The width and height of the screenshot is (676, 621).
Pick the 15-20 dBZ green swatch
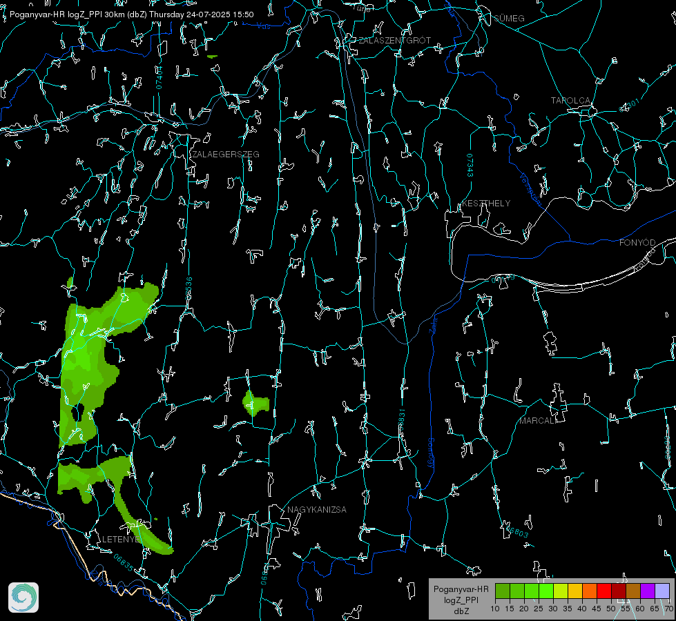[x=517, y=591]
